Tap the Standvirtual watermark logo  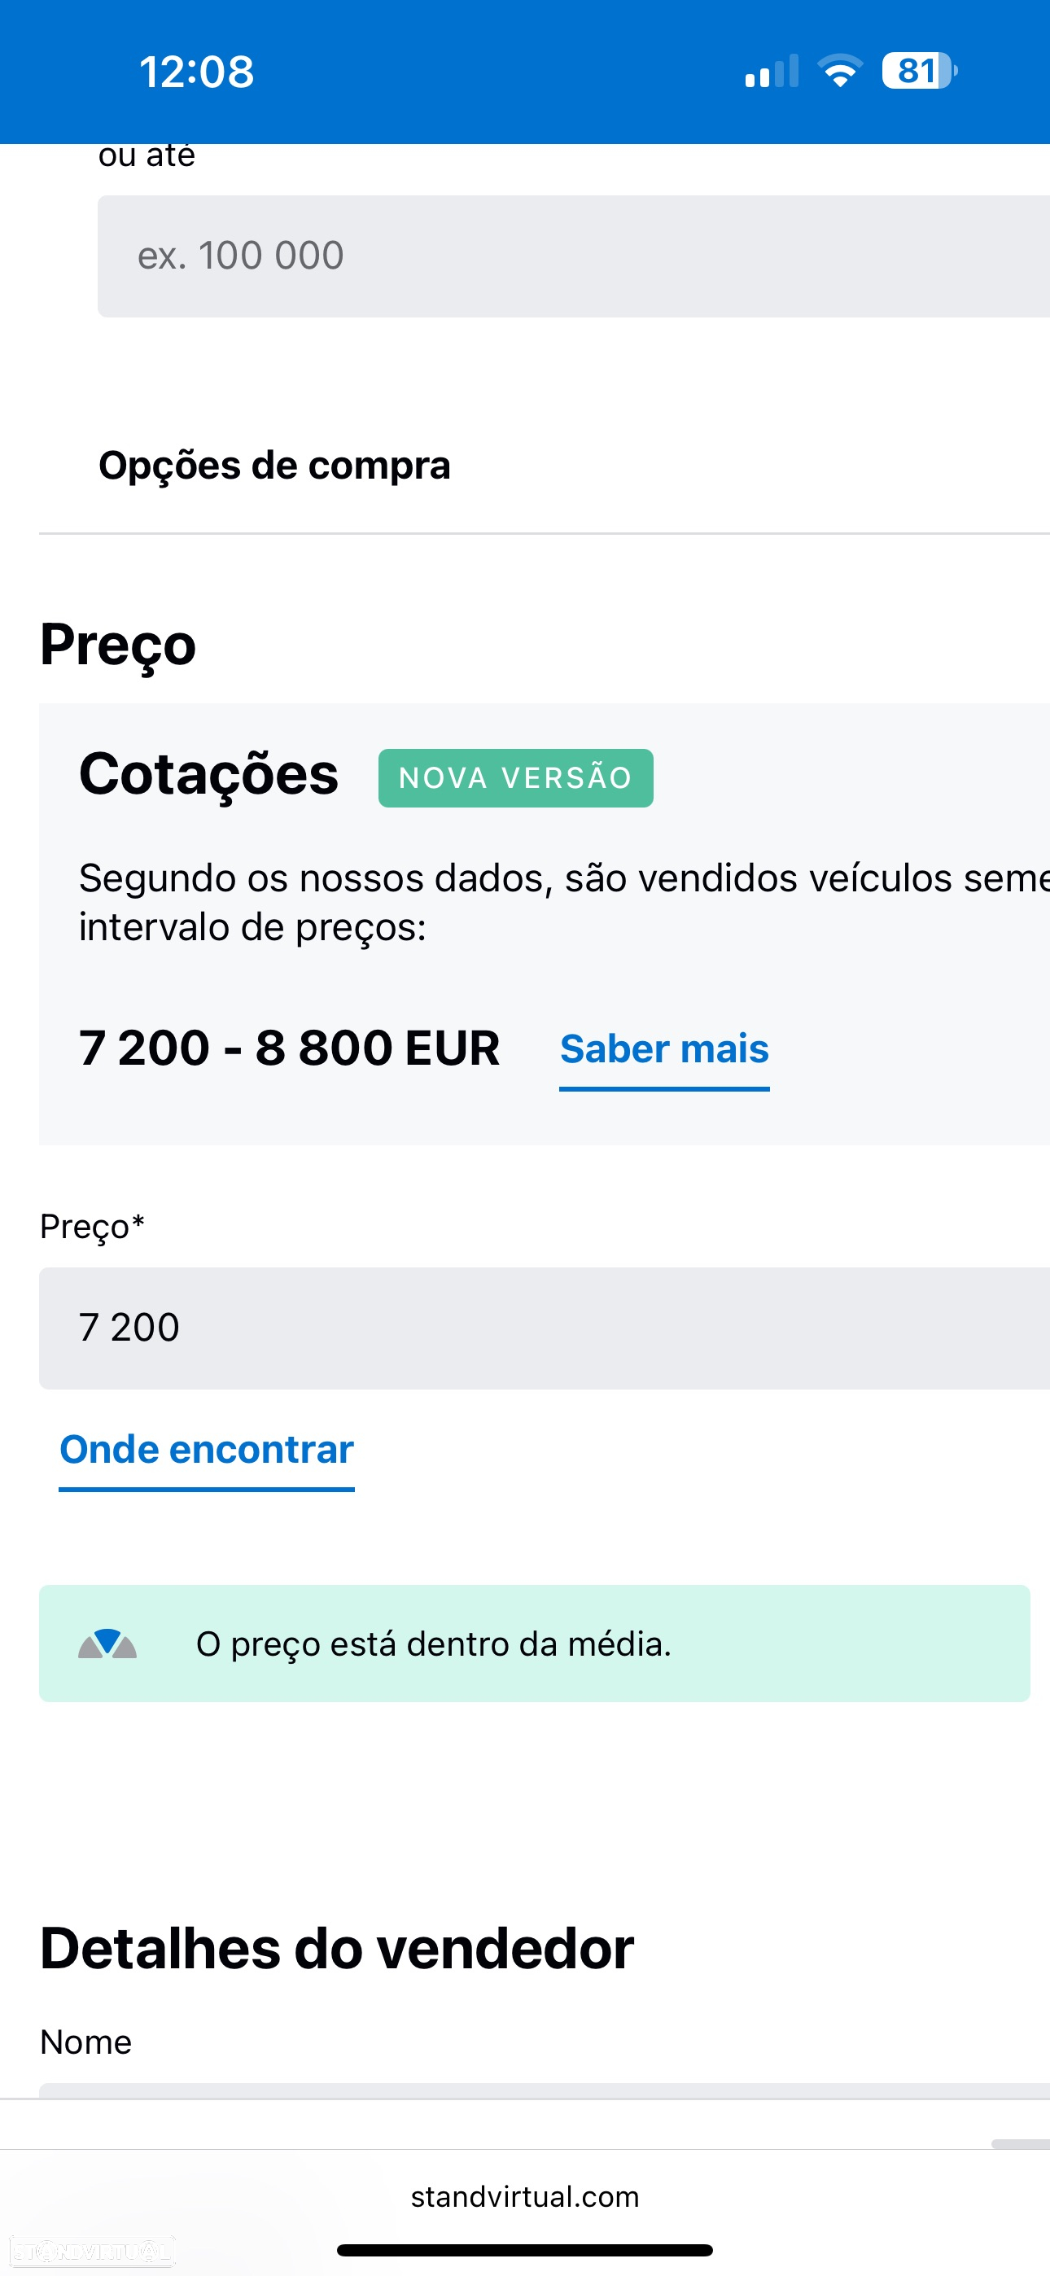92,2251
